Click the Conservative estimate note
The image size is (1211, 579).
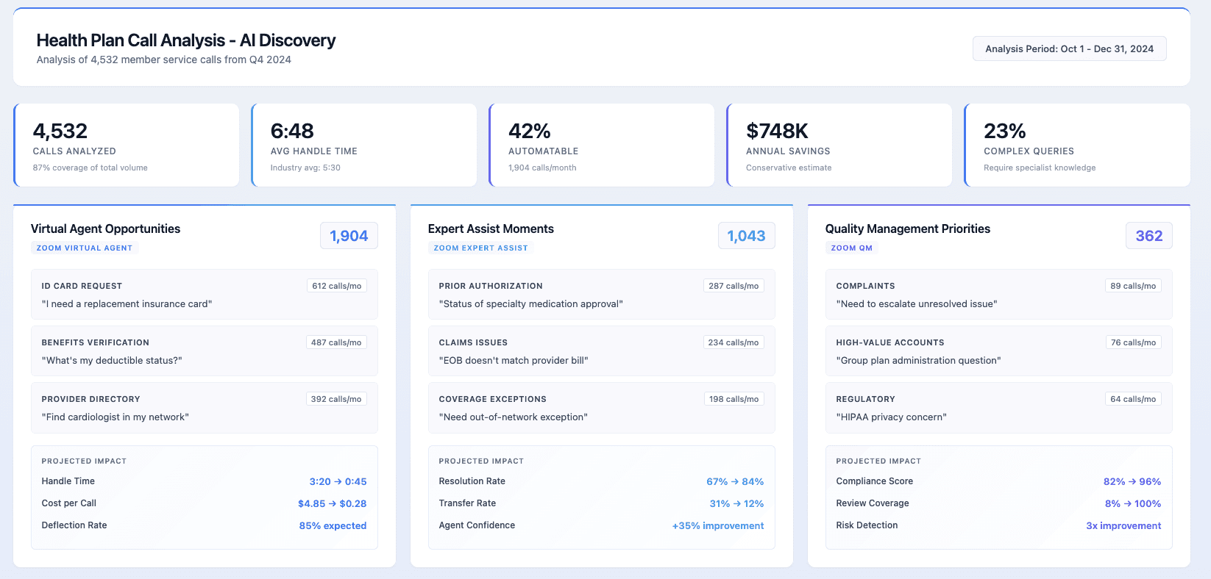point(789,168)
